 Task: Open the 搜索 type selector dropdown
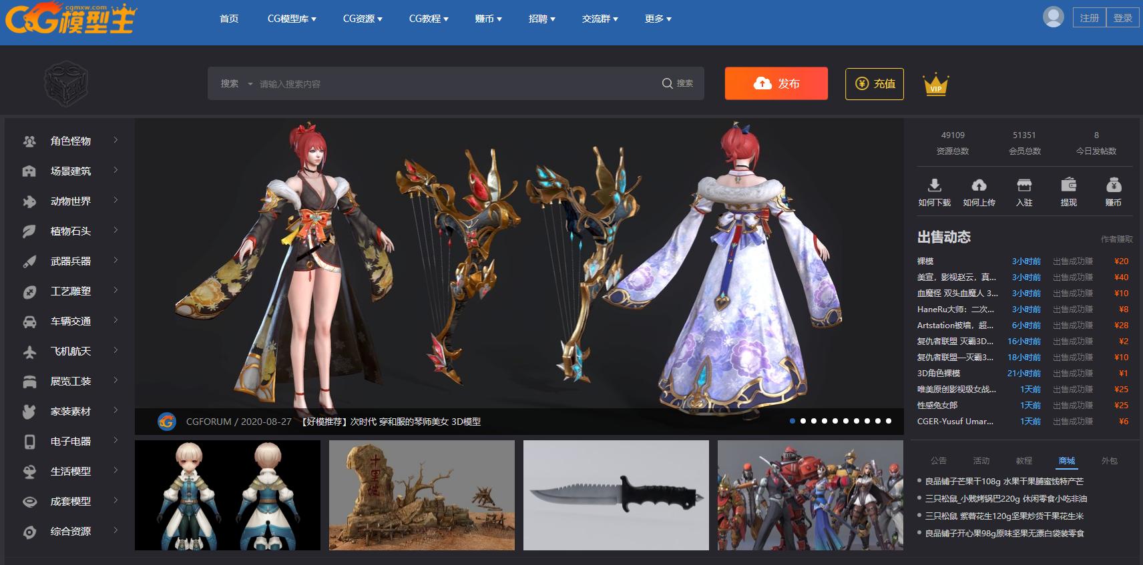pyautogui.click(x=236, y=83)
